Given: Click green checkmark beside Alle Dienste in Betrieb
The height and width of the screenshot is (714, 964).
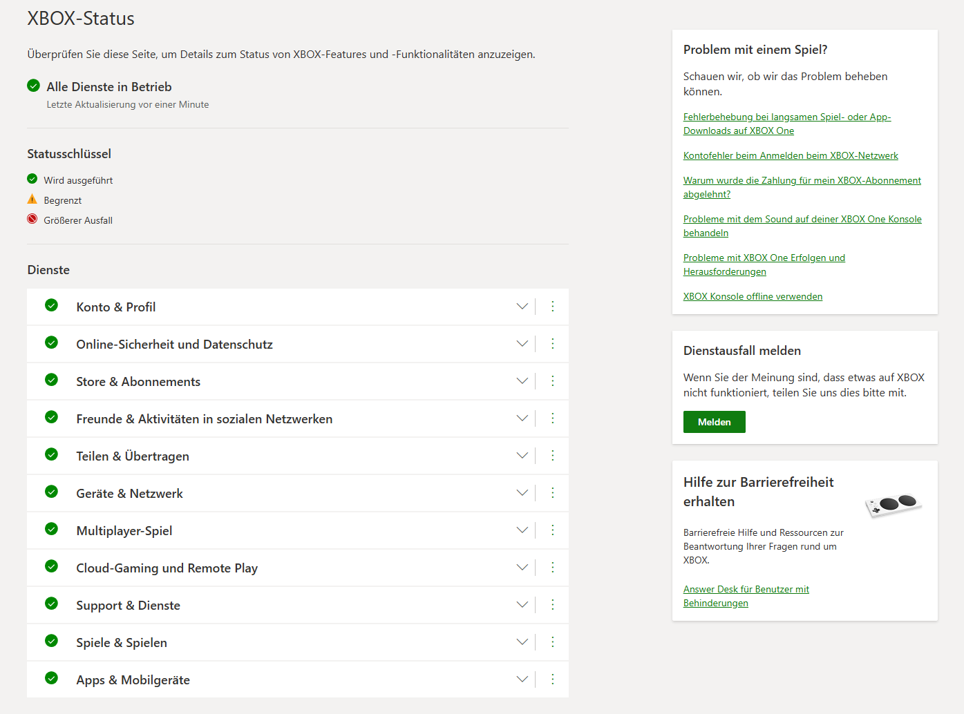Looking at the screenshot, I should (x=33, y=86).
